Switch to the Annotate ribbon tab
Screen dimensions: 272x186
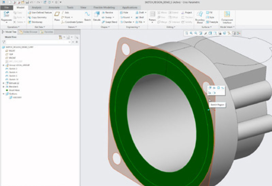pyautogui.click(x=54, y=7)
